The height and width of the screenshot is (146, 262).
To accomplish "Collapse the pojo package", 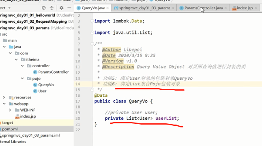I will point(22,78).
